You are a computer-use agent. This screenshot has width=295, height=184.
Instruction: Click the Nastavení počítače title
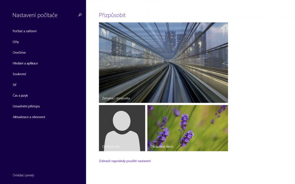pos(35,15)
